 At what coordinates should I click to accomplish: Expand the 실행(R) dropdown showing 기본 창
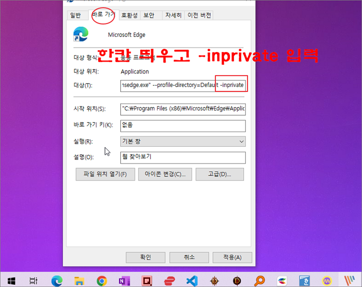click(x=183, y=142)
